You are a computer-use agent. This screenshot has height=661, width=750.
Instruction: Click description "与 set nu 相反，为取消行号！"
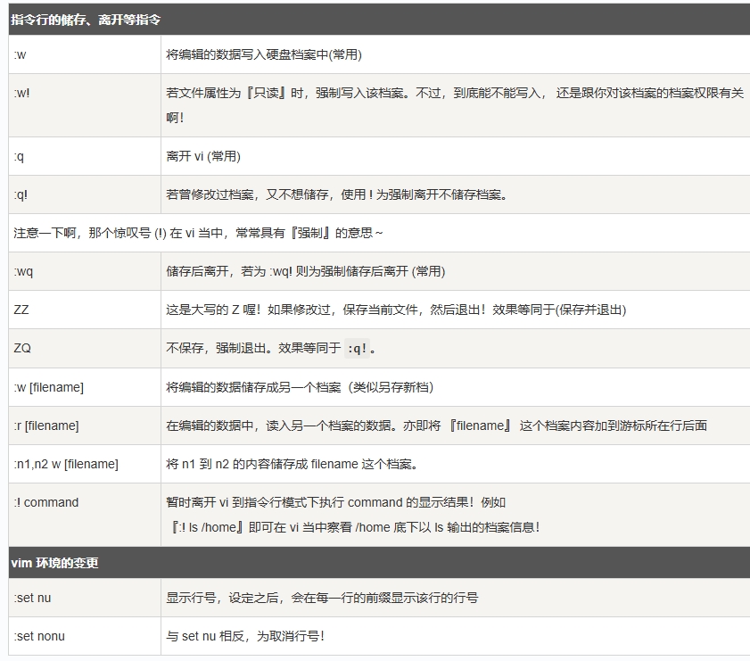pyautogui.click(x=245, y=636)
